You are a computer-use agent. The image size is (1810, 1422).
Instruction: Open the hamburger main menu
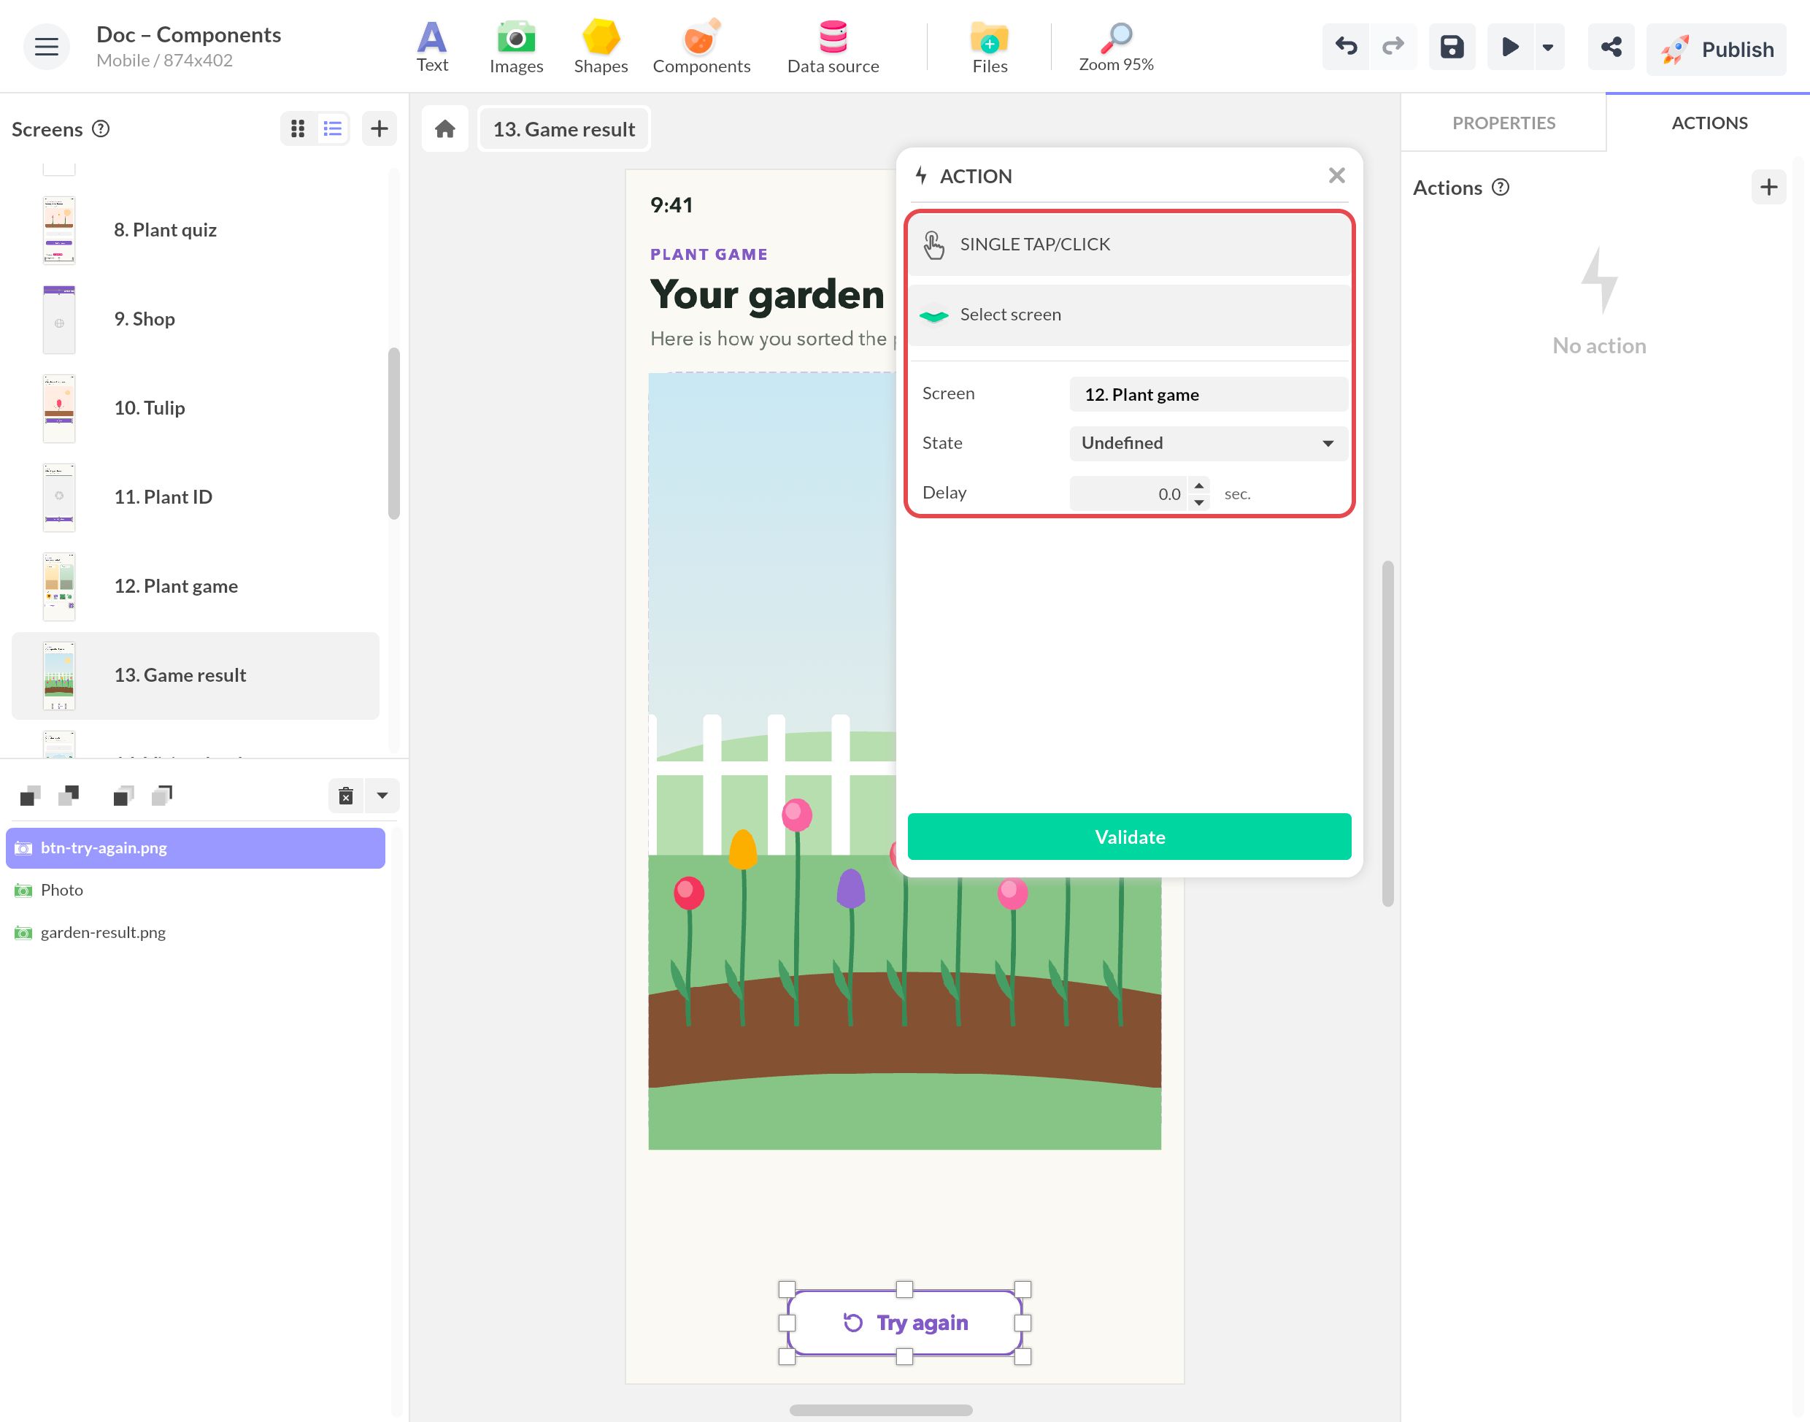47,47
